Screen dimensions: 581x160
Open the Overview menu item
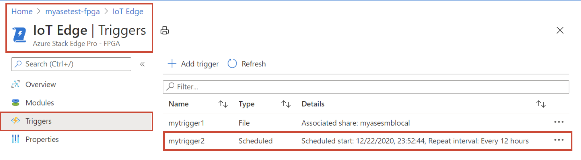[x=40, y=84]
